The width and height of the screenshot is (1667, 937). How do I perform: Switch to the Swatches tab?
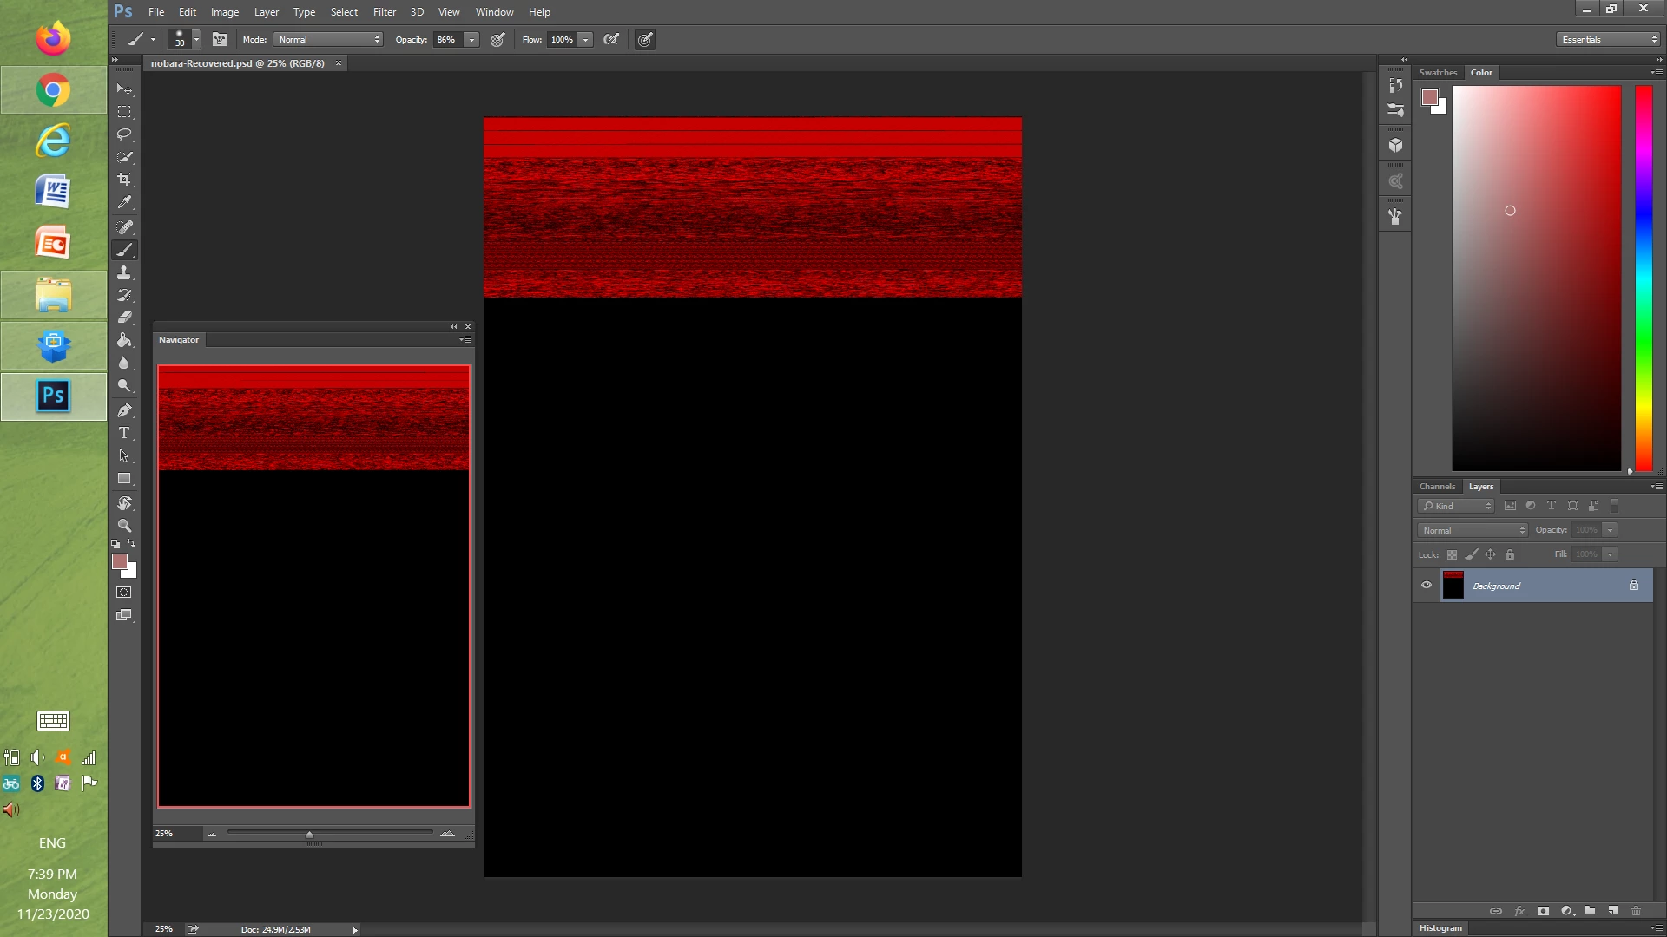[1438, 73]
